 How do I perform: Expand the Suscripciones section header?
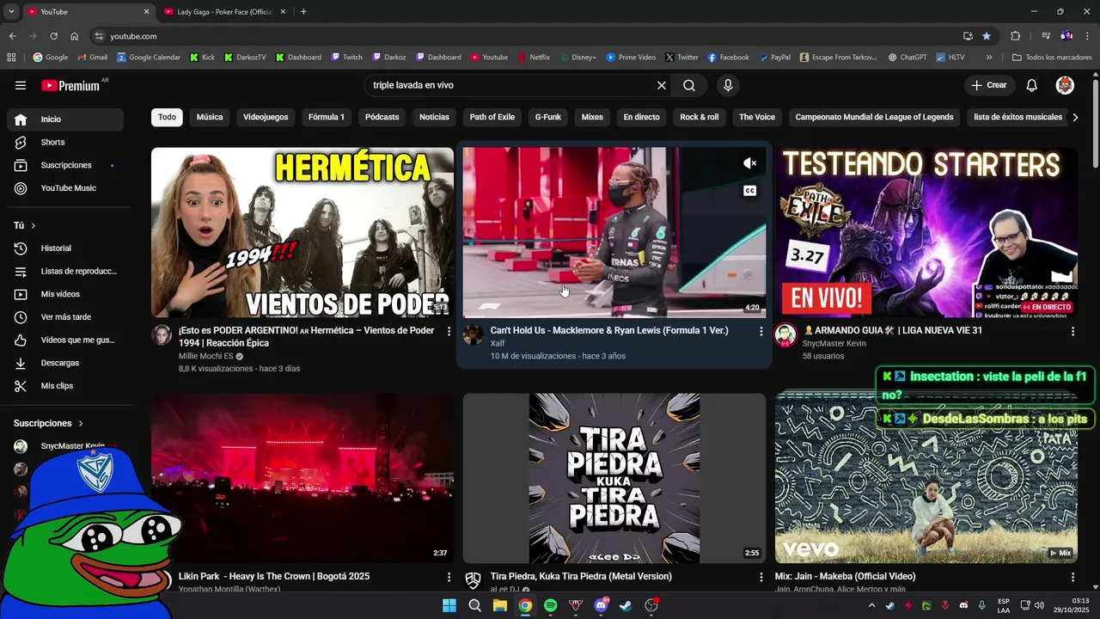point(49,423)
